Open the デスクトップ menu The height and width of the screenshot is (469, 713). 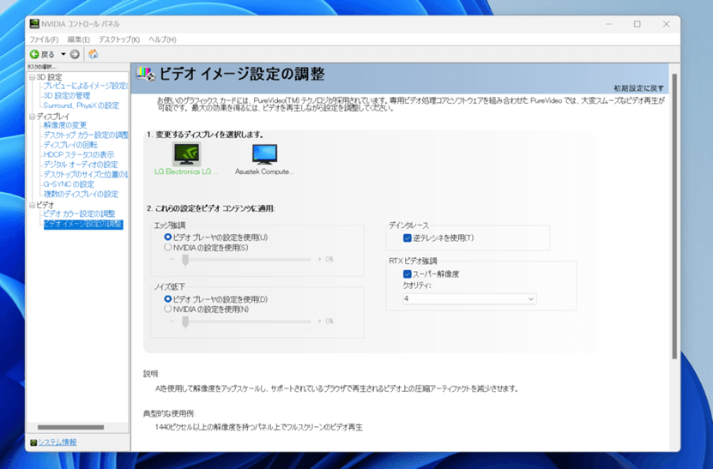pyautogui.click(x=119, y=39)
